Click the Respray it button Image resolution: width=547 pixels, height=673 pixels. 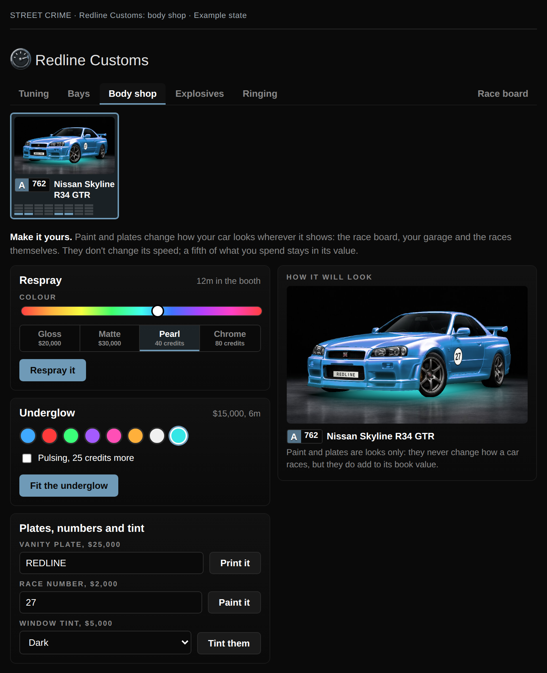(53, 370)
